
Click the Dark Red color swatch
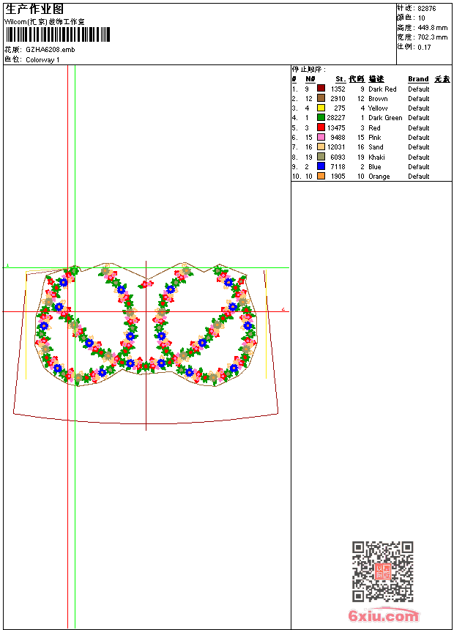pos(321,89)
